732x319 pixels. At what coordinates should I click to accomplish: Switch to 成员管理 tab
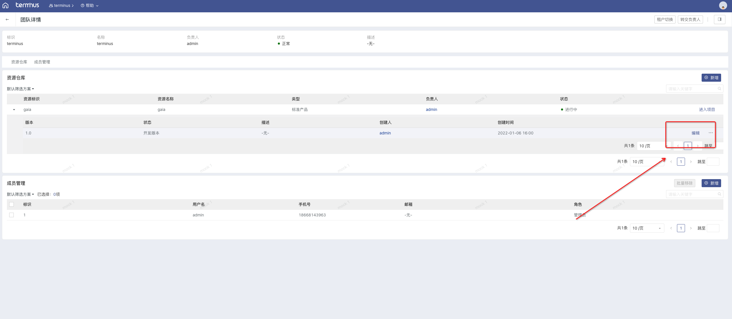pos(42,62)
